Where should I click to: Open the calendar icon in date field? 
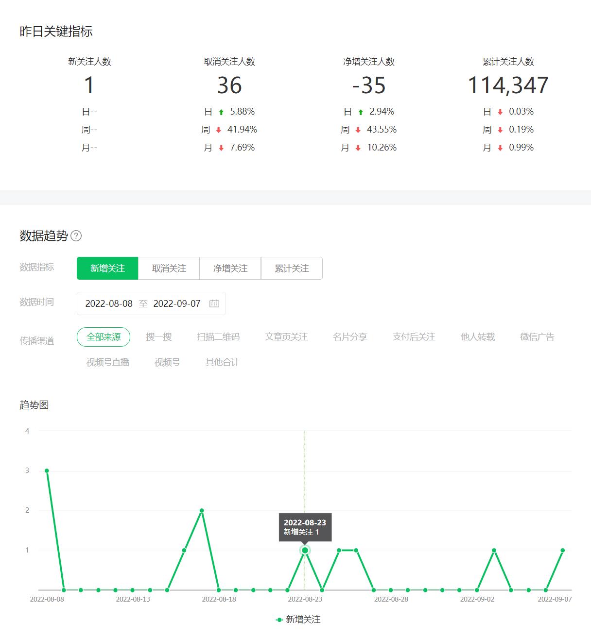214,303
